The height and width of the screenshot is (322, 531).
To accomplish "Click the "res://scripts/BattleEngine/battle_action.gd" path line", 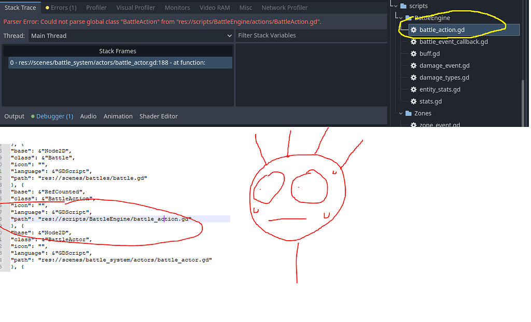I will pos(101,219).
